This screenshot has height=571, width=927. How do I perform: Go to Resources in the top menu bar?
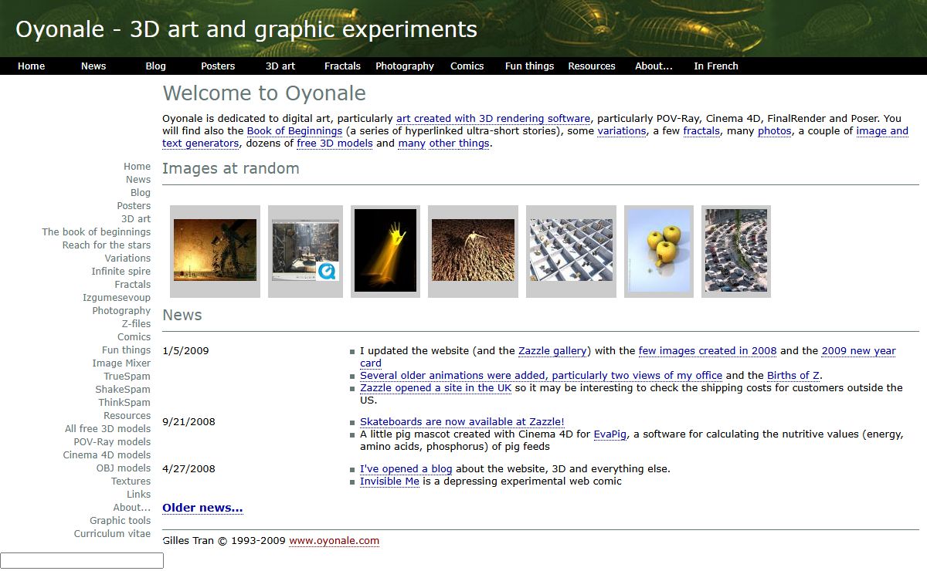coord(592,66)
